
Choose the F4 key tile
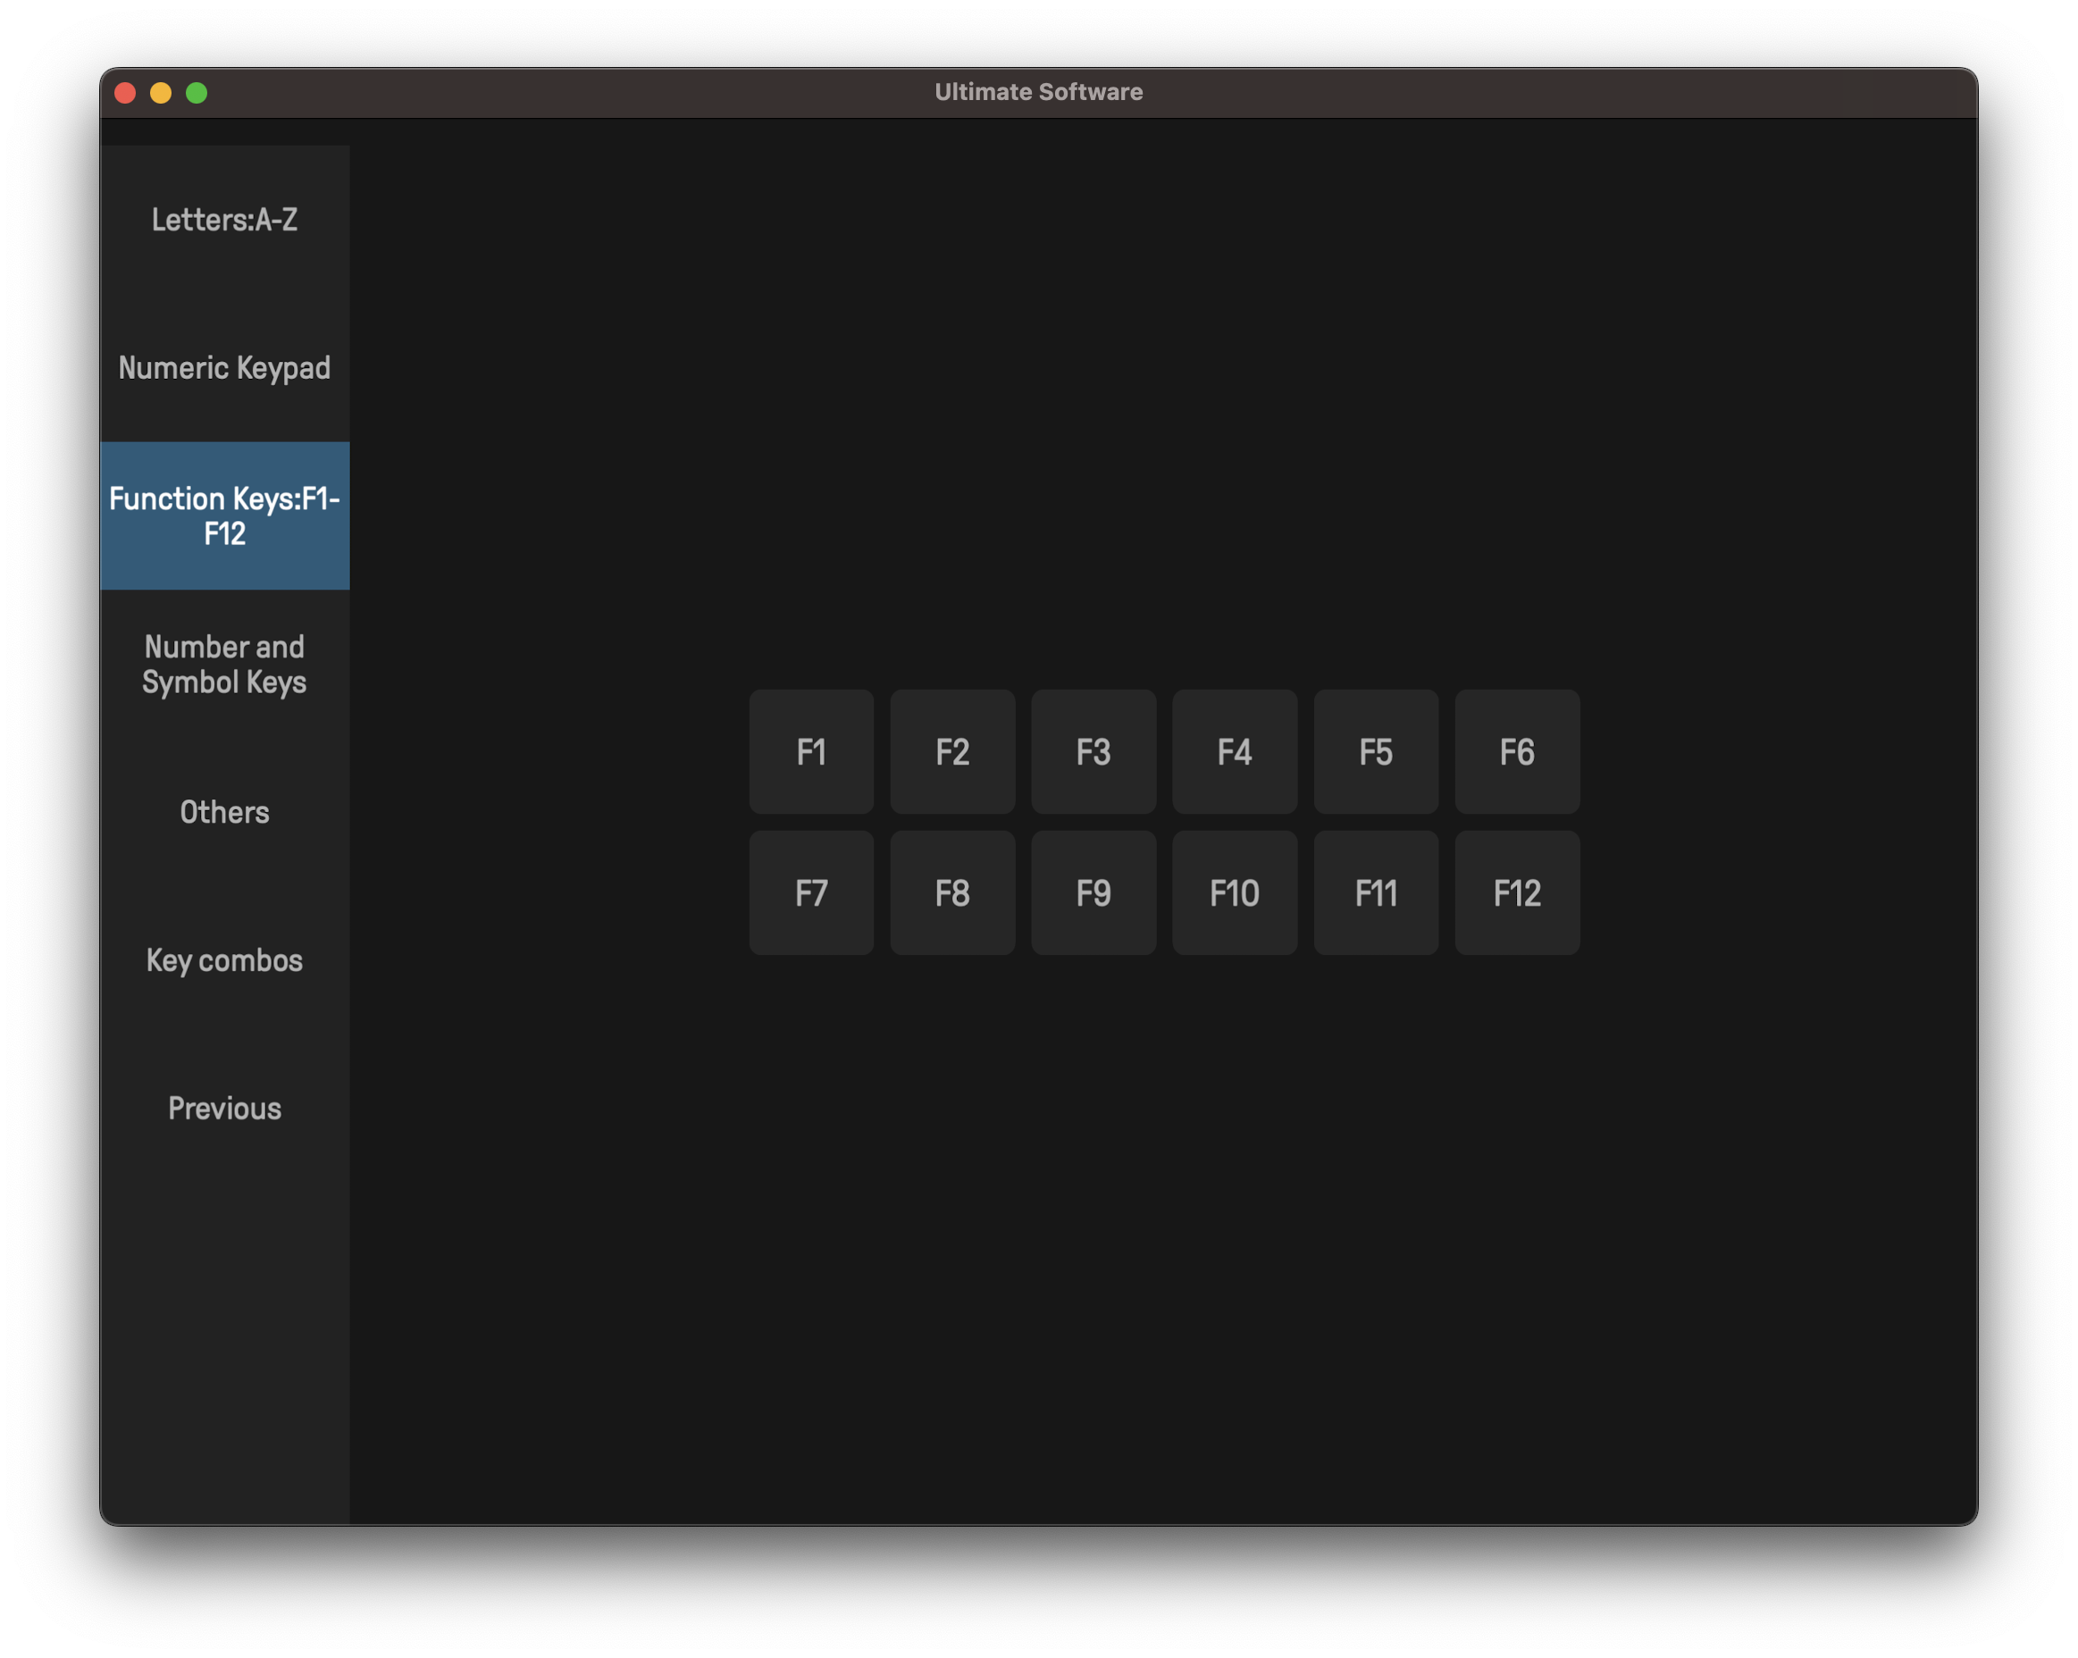1235,752
